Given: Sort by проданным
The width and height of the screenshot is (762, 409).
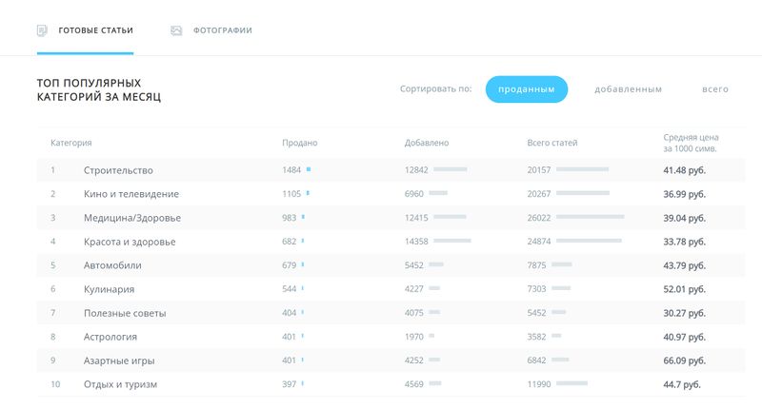Looking at the screenshot, I should [x=527, y=89].
